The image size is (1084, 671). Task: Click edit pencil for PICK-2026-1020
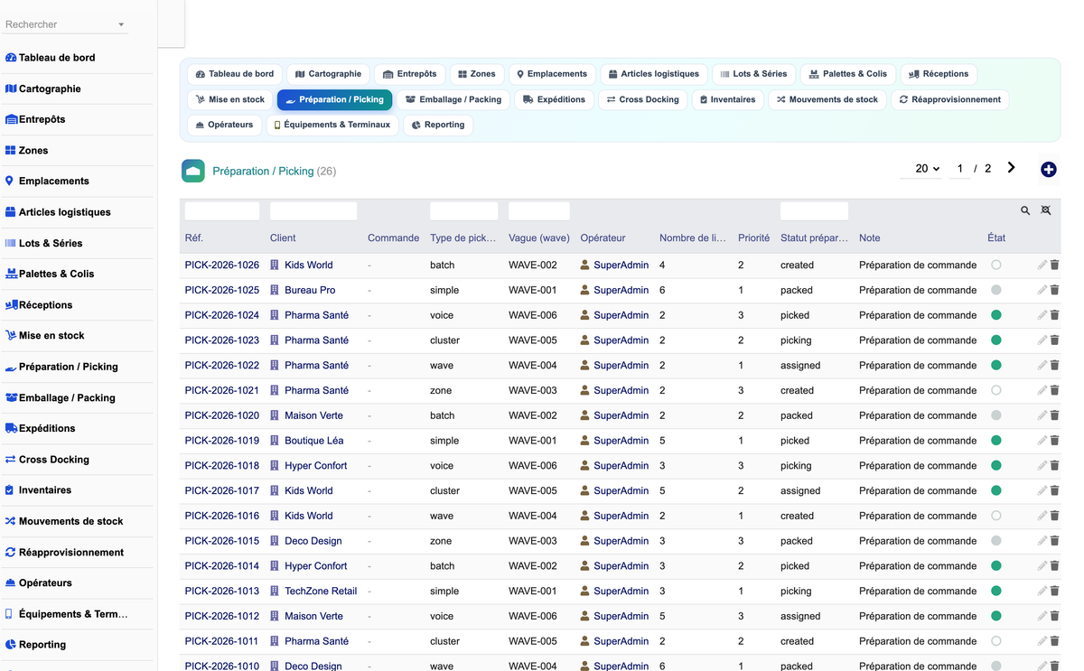point(1042,415)
